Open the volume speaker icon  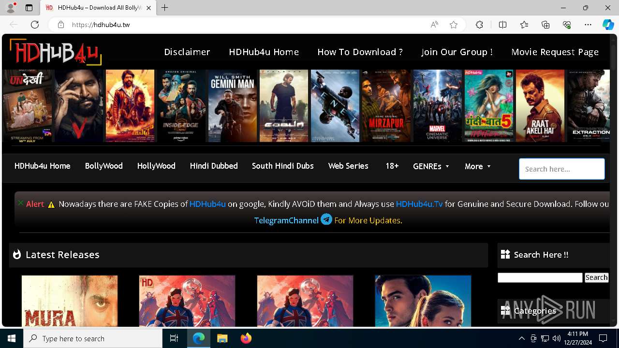pos(556,338)
